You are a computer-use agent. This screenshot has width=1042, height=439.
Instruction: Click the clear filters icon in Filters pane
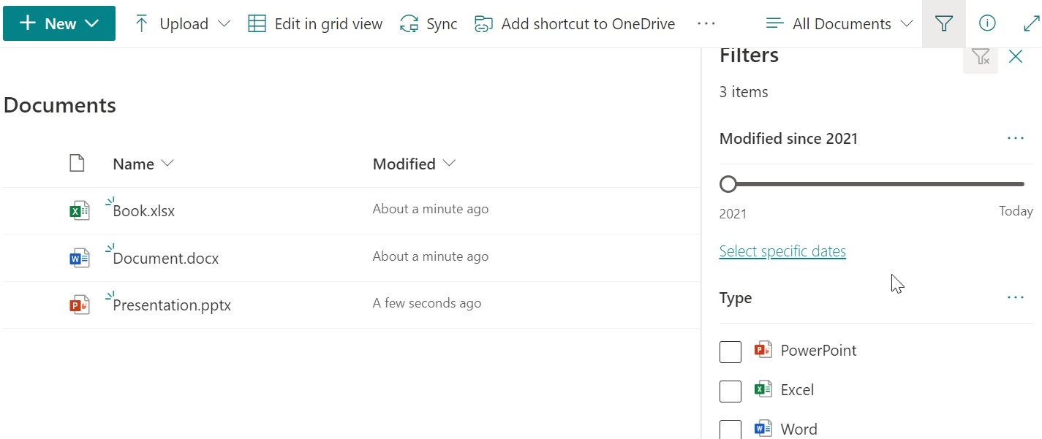click(981, 57)
